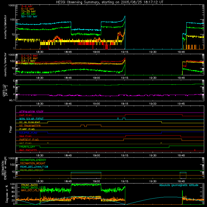Click the cyan NON_SOLAR_EVENT pulse near 19:11
Viewport: 207px width, 207px height.
coord(118,119)
